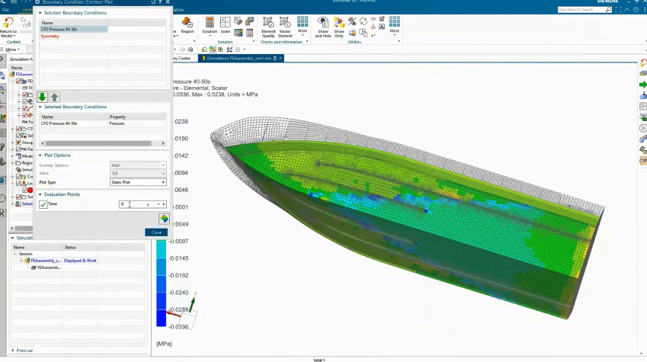Remove boundary condition with the up arrow

coord(54,97)
